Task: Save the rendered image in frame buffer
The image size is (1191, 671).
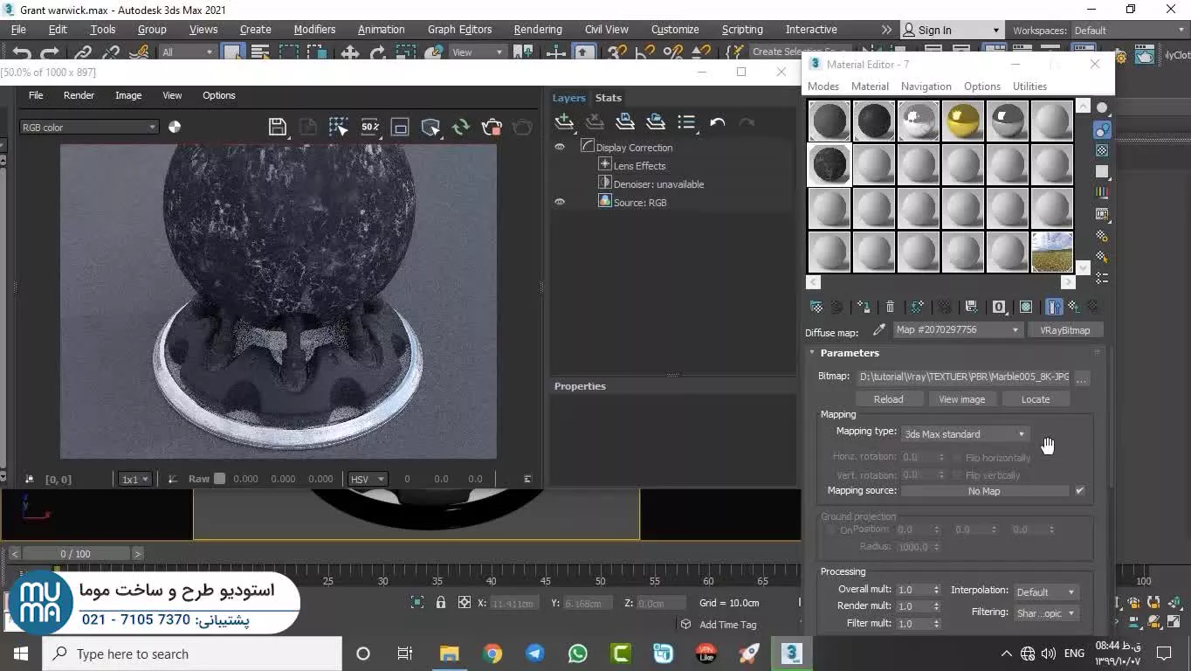Action: click(278, 128)
